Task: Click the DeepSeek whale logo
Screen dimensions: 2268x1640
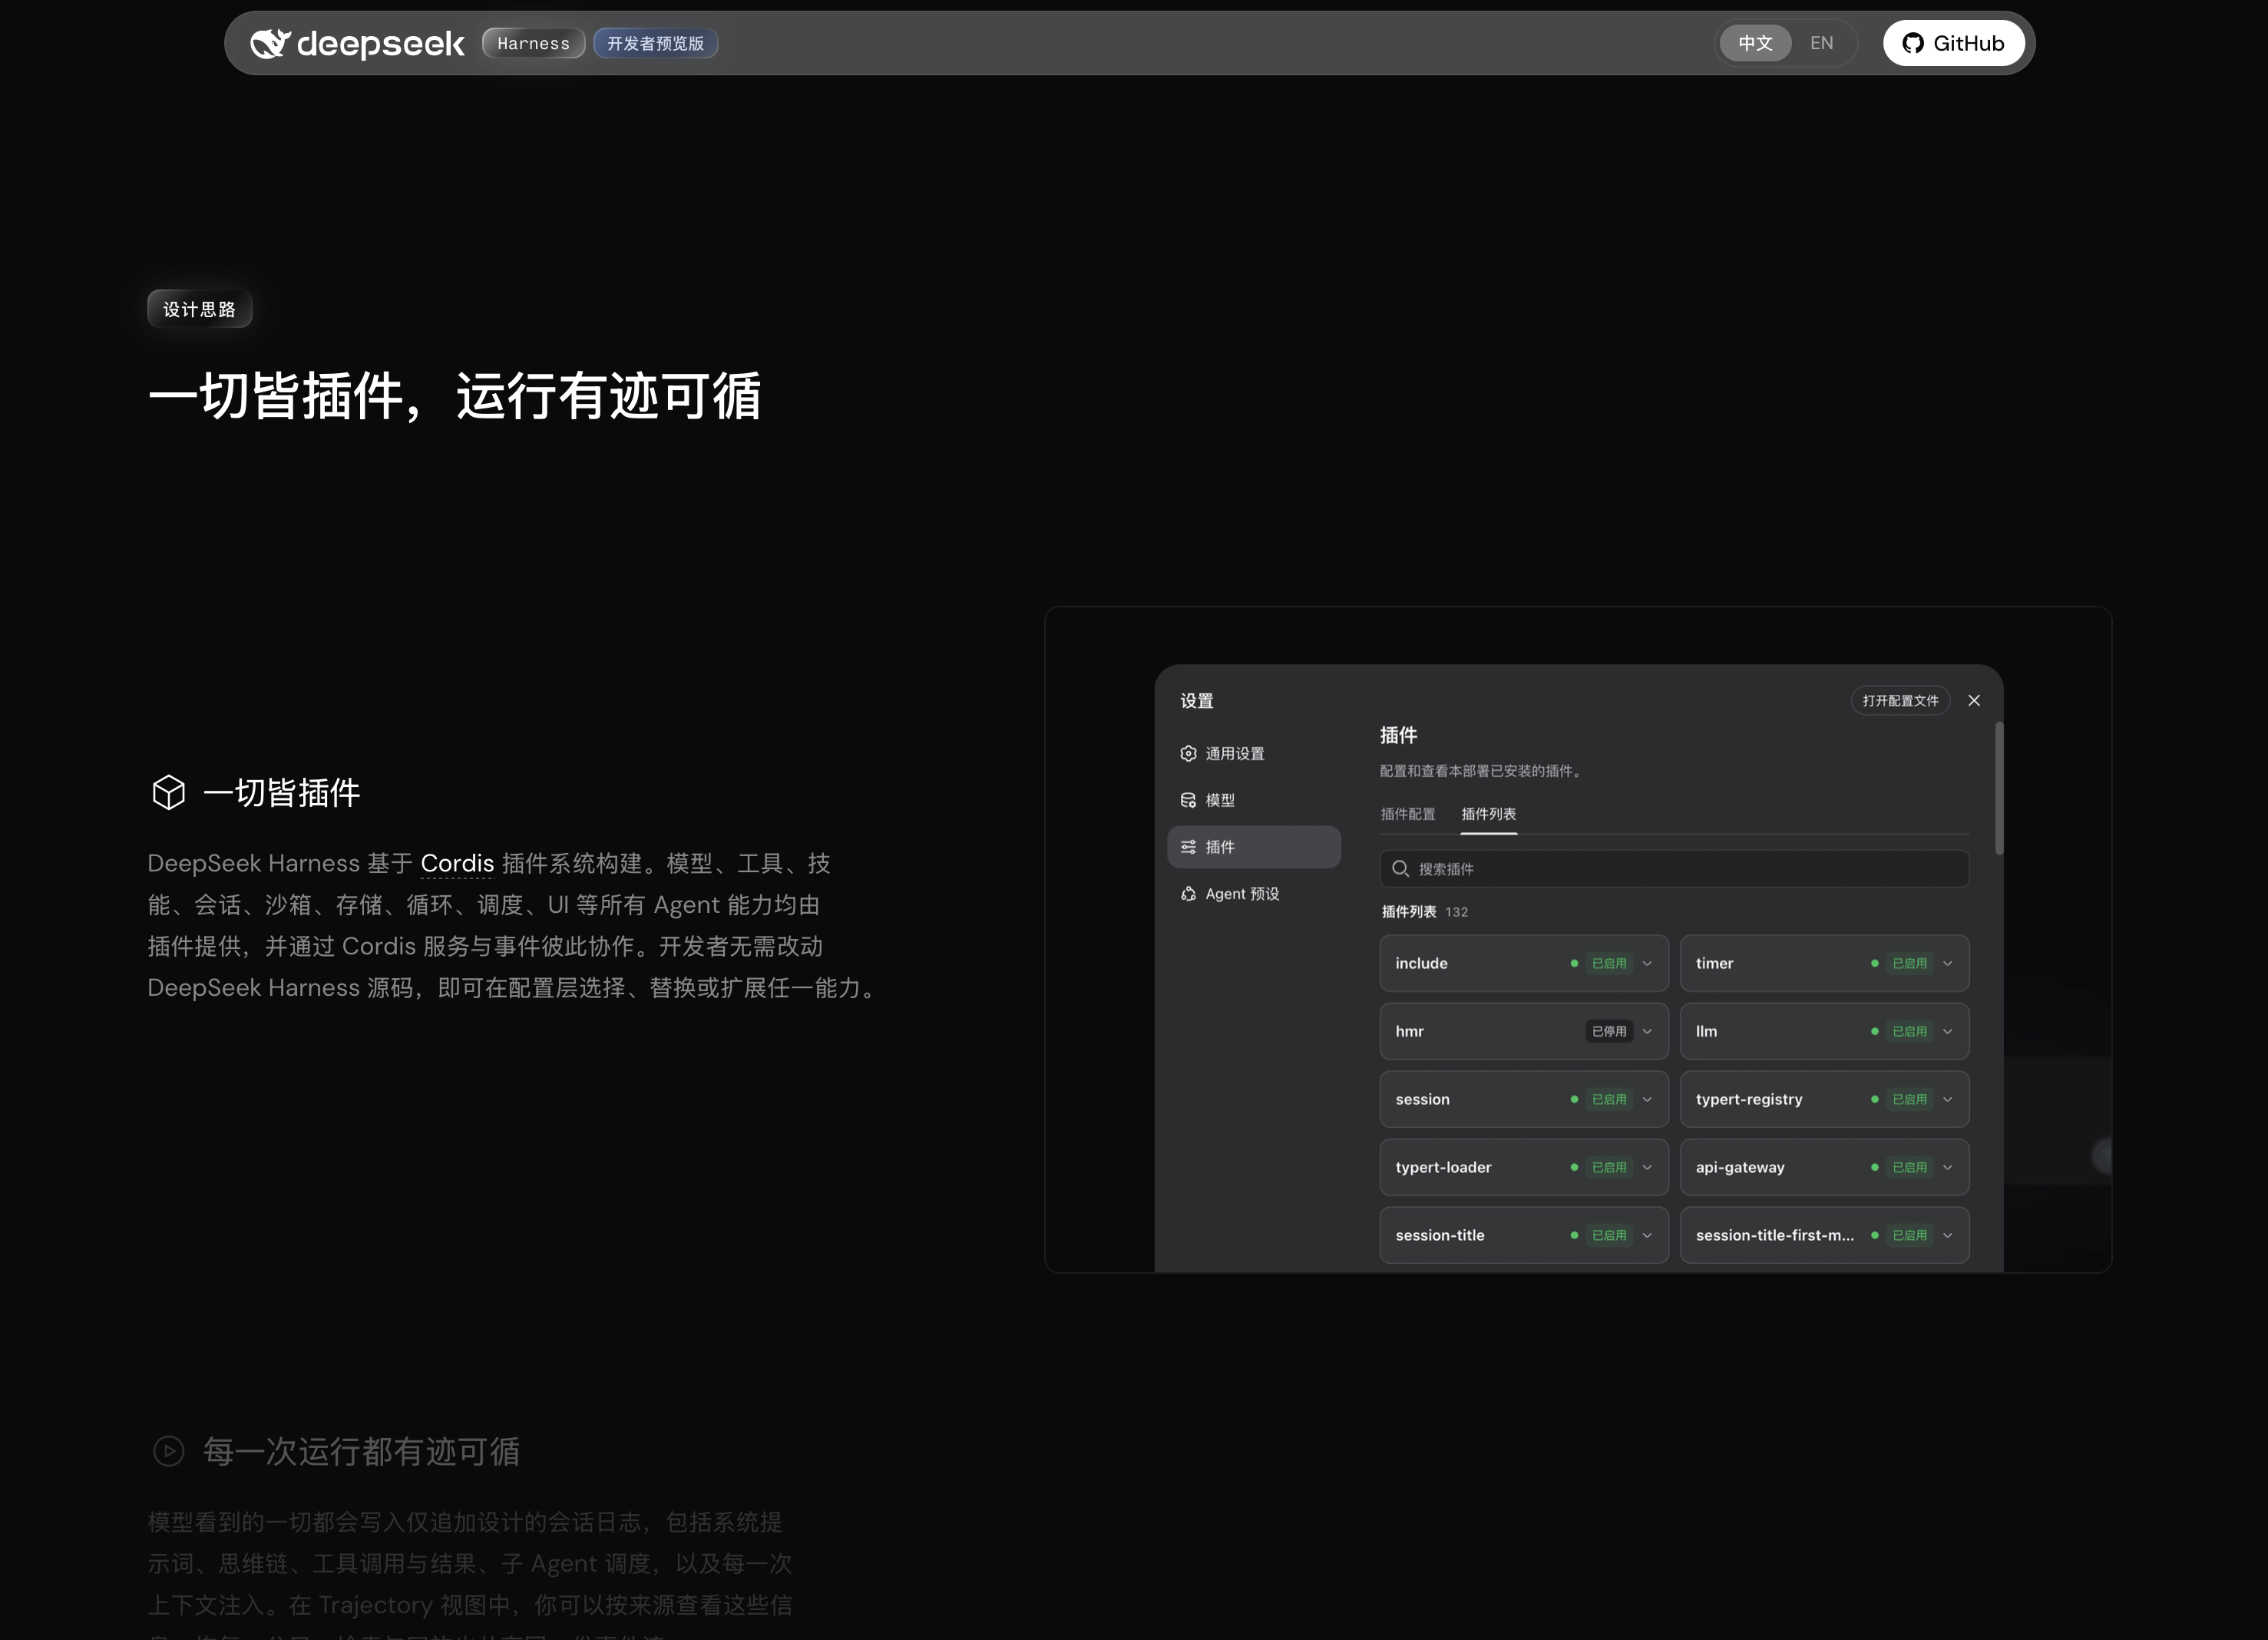Action: click(x=270, y=43)
